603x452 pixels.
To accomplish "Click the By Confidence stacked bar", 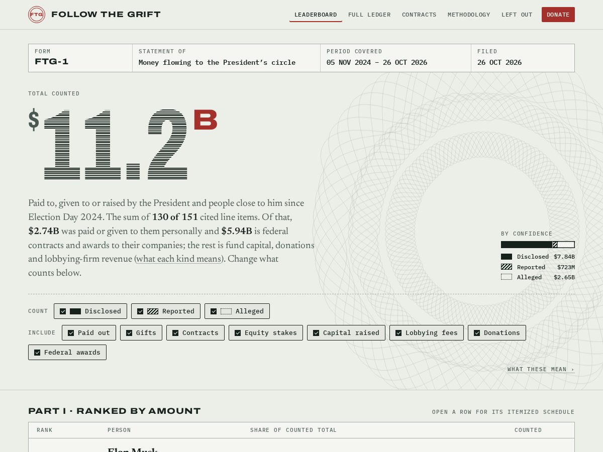I will [538, 245].
